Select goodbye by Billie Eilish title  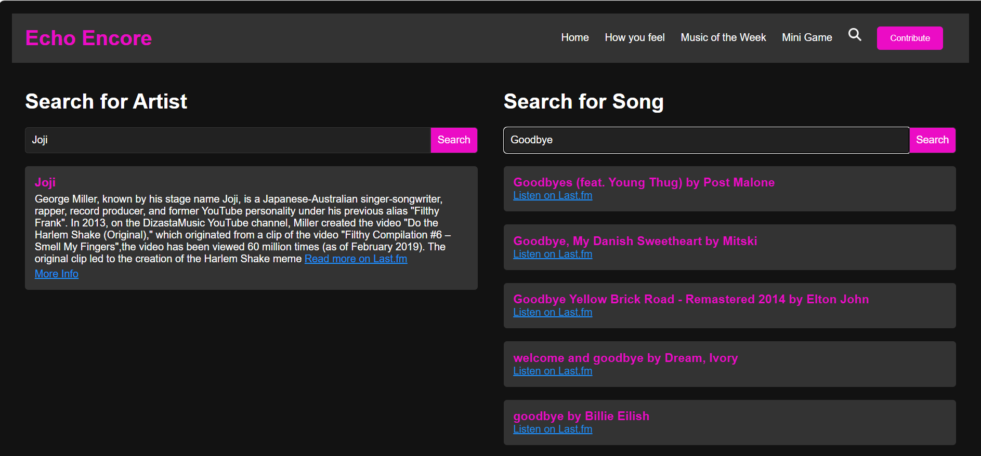[x=581, y=416]
